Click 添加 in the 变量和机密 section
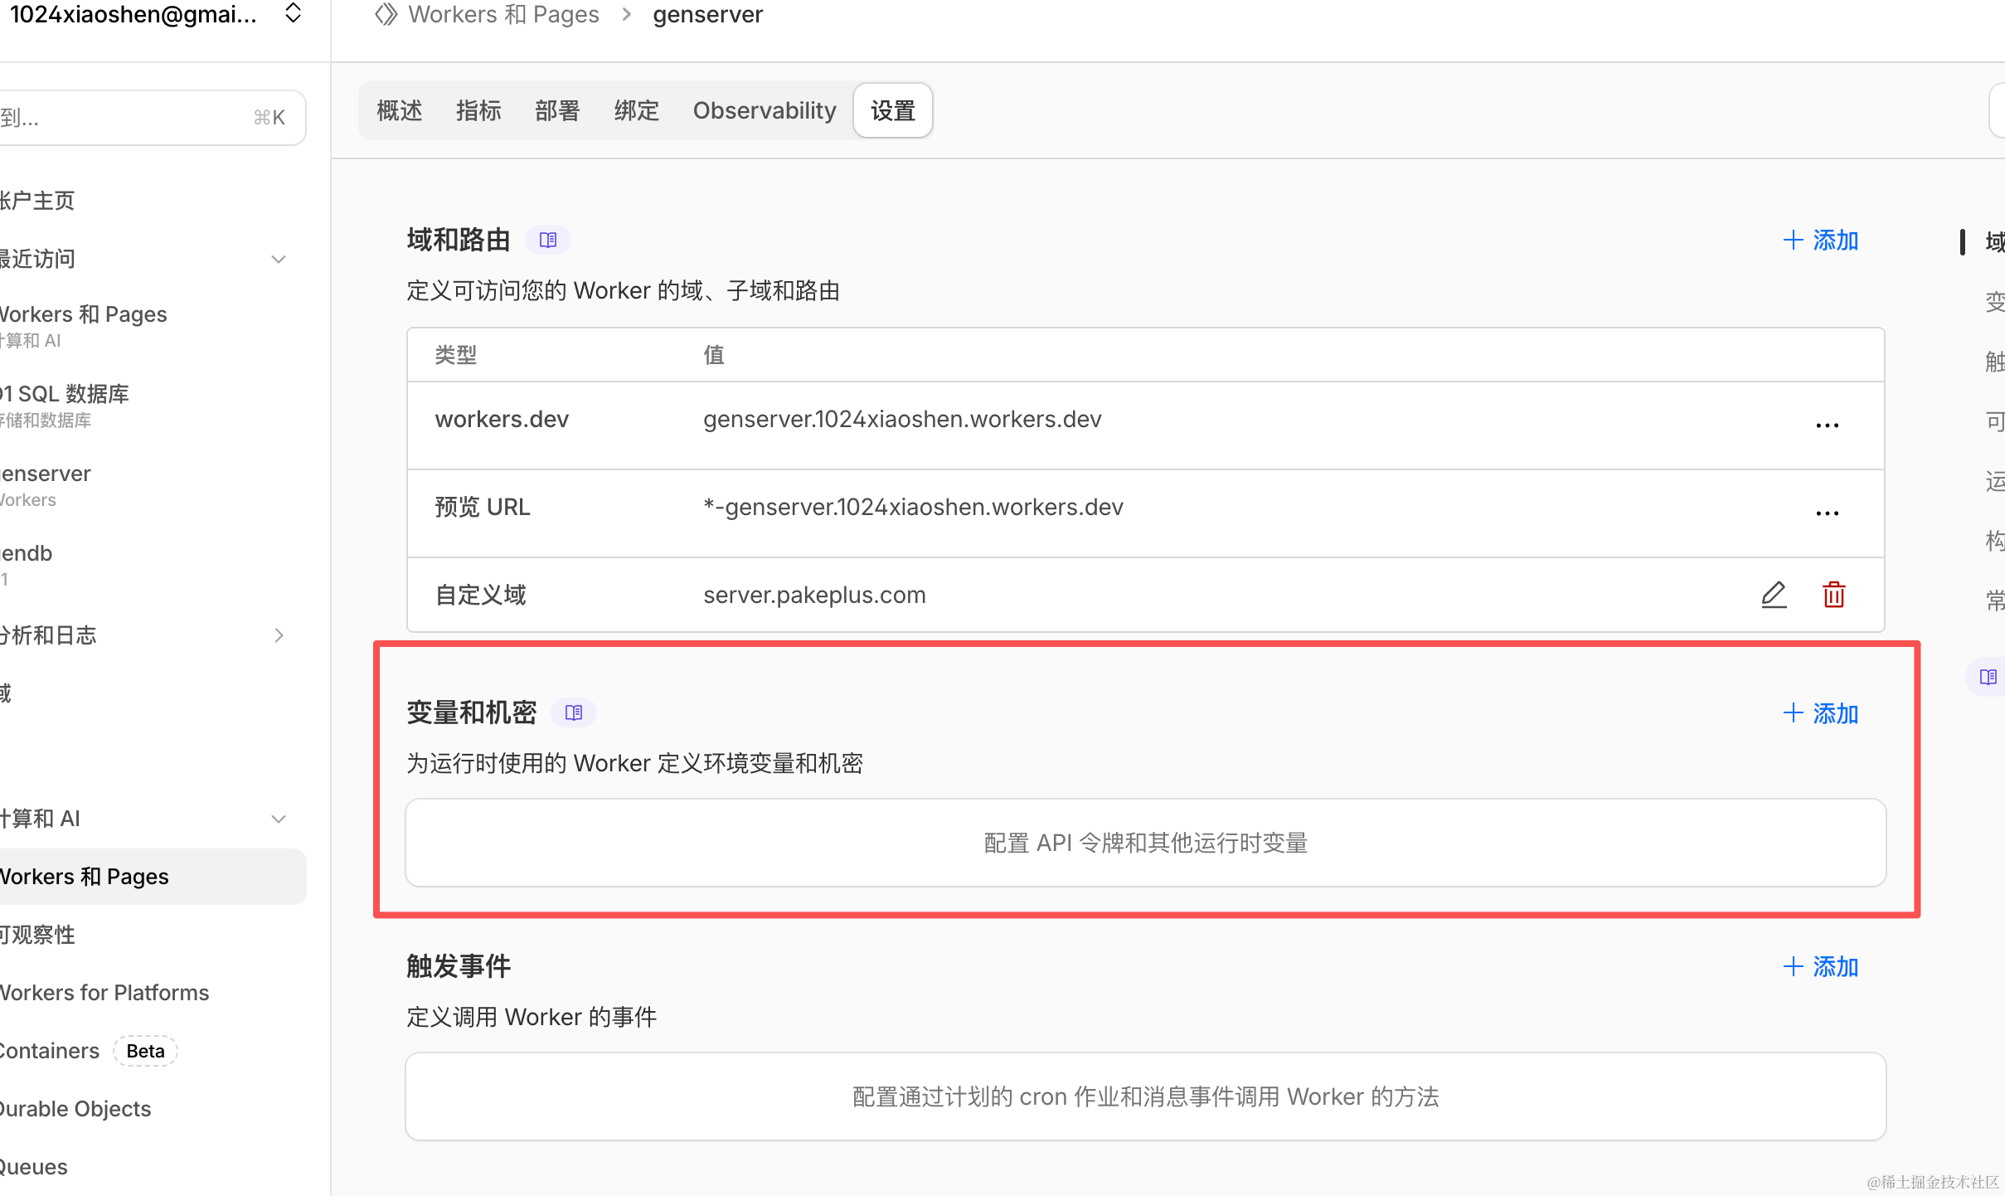2005x1196 pixels. click(1821, 713)
